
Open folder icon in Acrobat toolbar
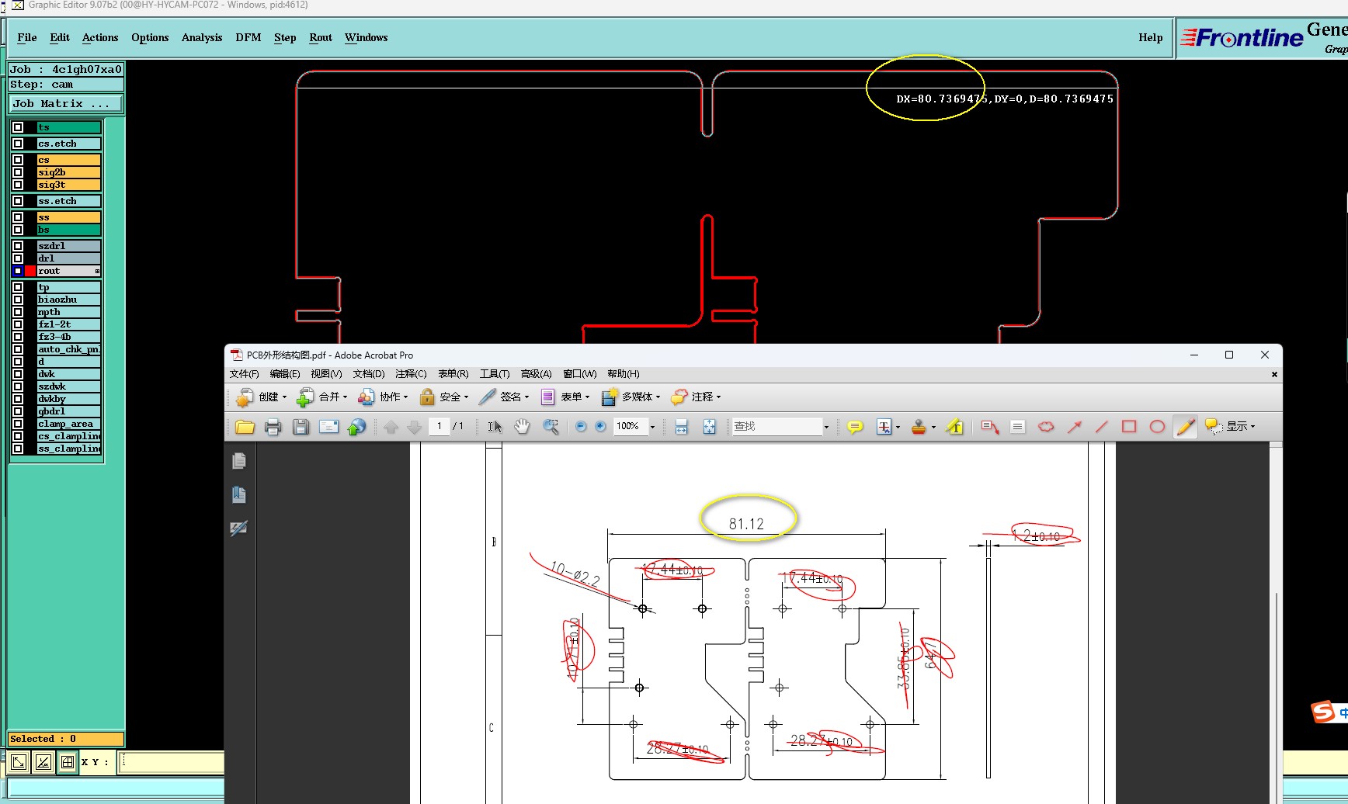[x=245, y=427]
